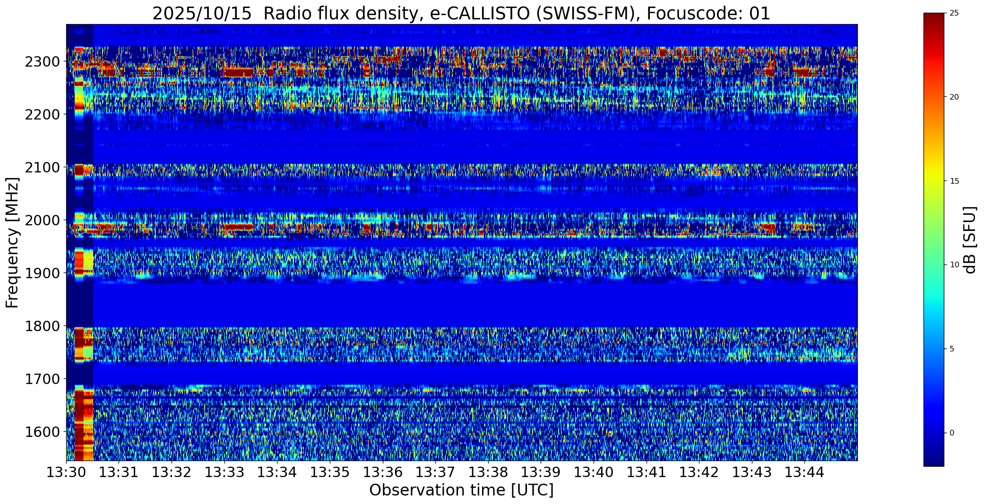Click inside the radio flux spectrogram

pyautogui.click(x=462, y=242)
